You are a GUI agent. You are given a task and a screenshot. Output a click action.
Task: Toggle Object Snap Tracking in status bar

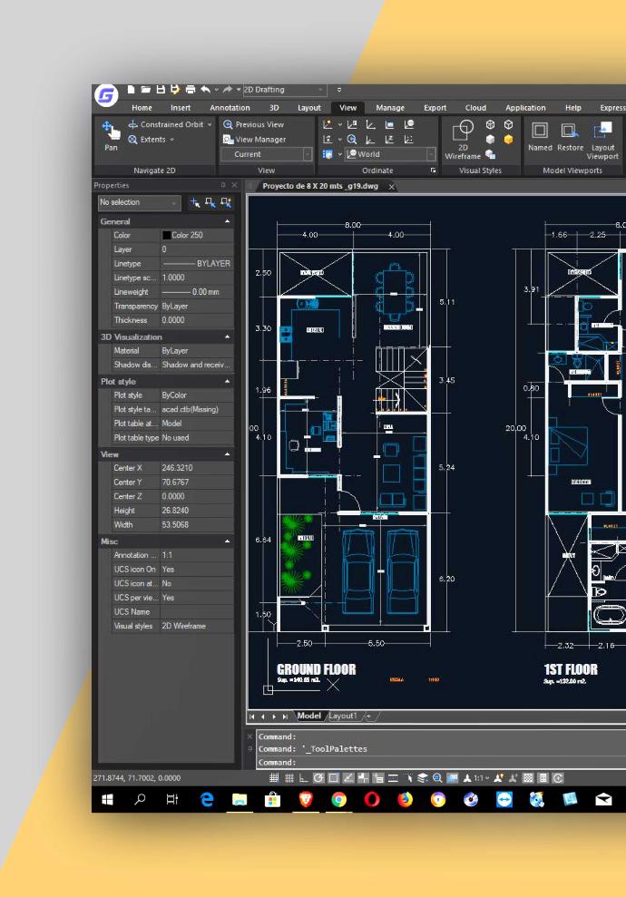click(347, 778)
